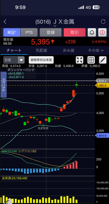Open the multi-chart grid layout
The image size is (109, 204).
pyautogui.click(x=91, y=60)
